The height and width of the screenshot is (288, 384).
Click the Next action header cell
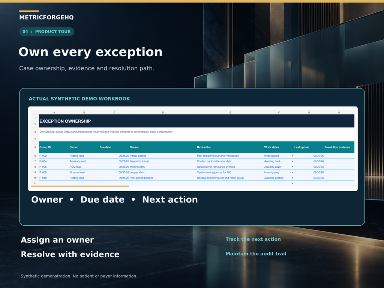[230, 147]
